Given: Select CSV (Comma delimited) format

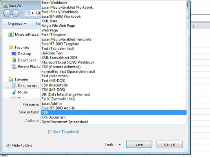Looking at the screenshot, I should pos(113,67).
